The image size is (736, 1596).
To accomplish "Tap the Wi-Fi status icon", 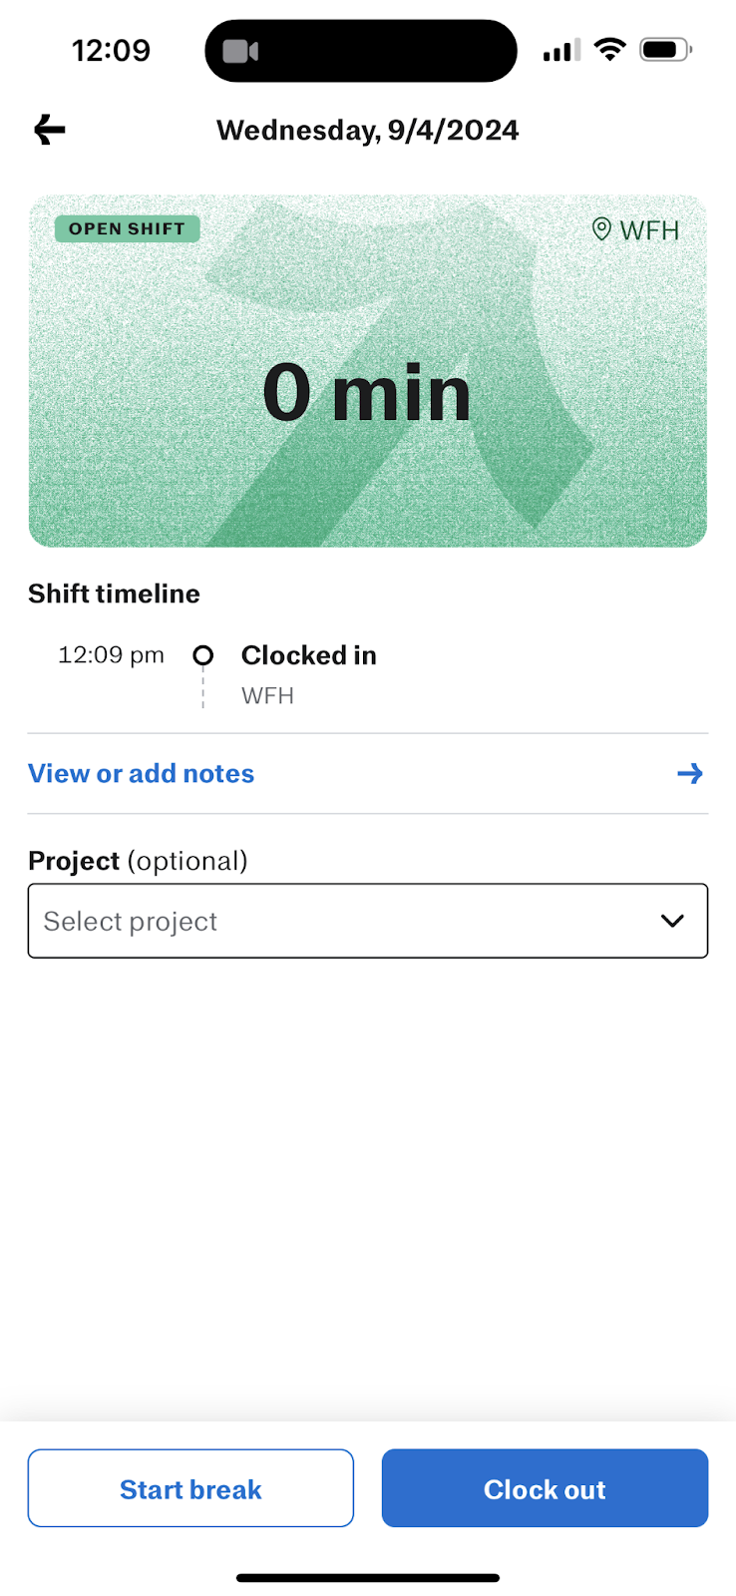I will (x=608, y=50).
